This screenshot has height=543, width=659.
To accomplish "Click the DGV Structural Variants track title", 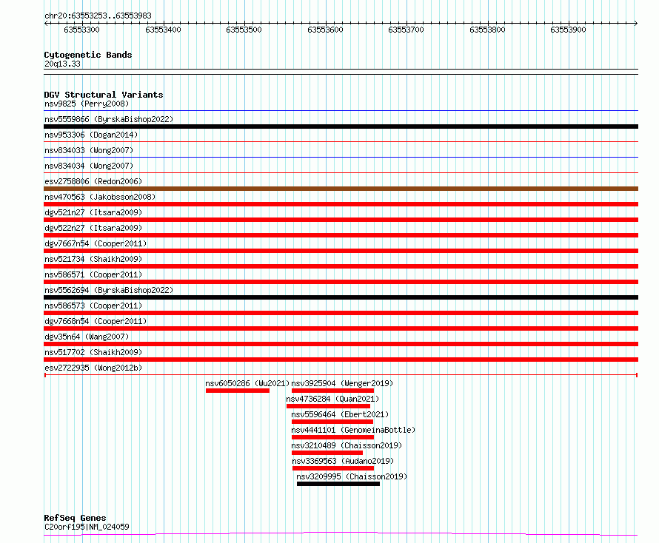I will pyautogui.click(x=104, y=95).
